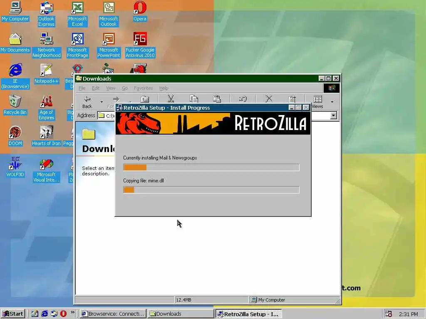426x319 pixels.
Task: Click the Copy toolbar icon in Downloads
Action: pyautogui.click(x=194, y=99)
